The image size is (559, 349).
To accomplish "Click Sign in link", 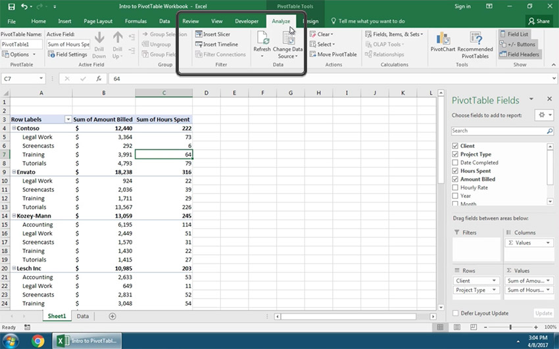I will pos(462,7).
